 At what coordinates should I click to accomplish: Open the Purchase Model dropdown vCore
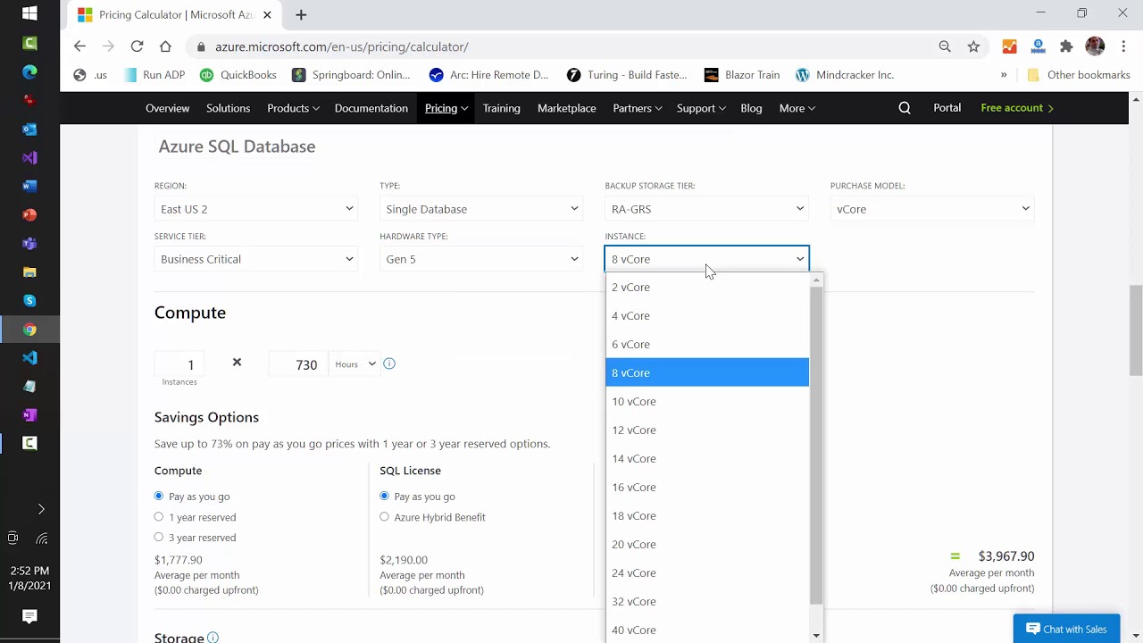tap(932, 209)
